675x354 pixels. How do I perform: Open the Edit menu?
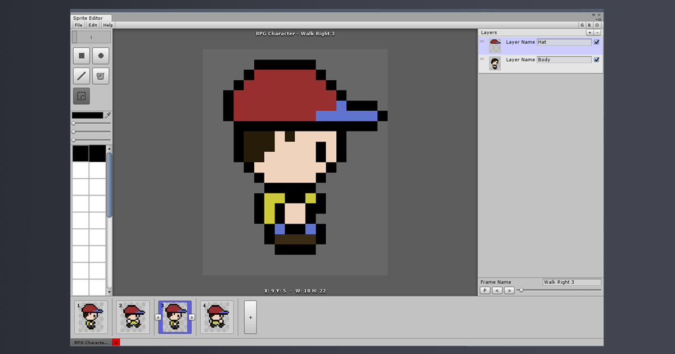coord(93,25)
